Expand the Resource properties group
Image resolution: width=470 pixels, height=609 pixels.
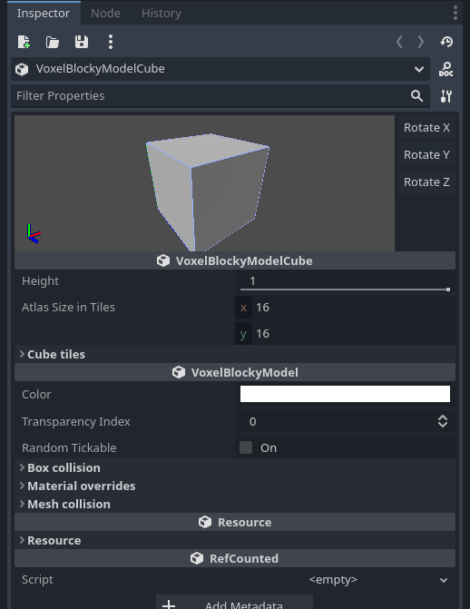click(x=235, y=540)
